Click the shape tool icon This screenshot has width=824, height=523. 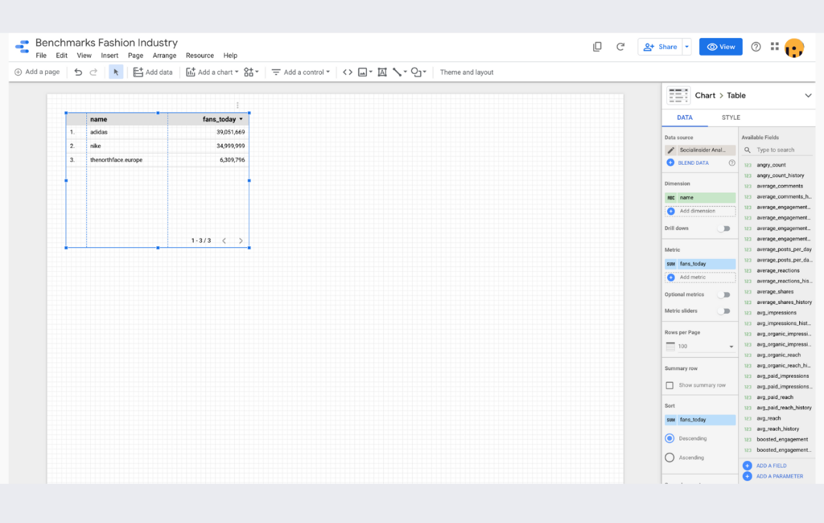416,72
